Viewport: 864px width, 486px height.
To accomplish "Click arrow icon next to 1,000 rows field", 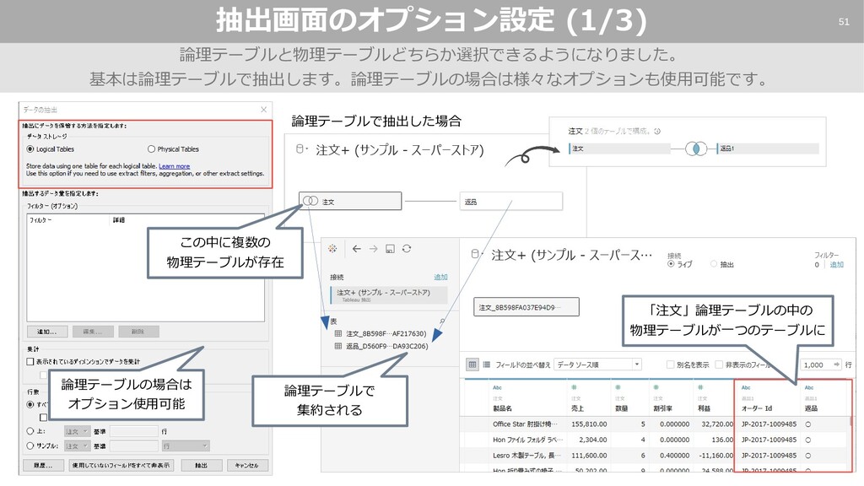I will pos(836,364).
